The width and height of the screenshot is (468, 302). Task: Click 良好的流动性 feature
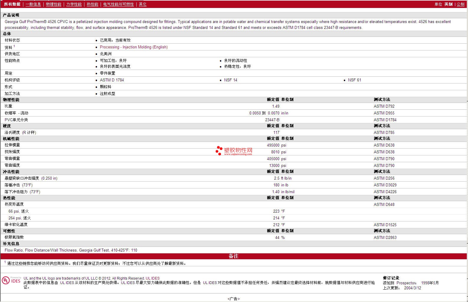[235, 60]
